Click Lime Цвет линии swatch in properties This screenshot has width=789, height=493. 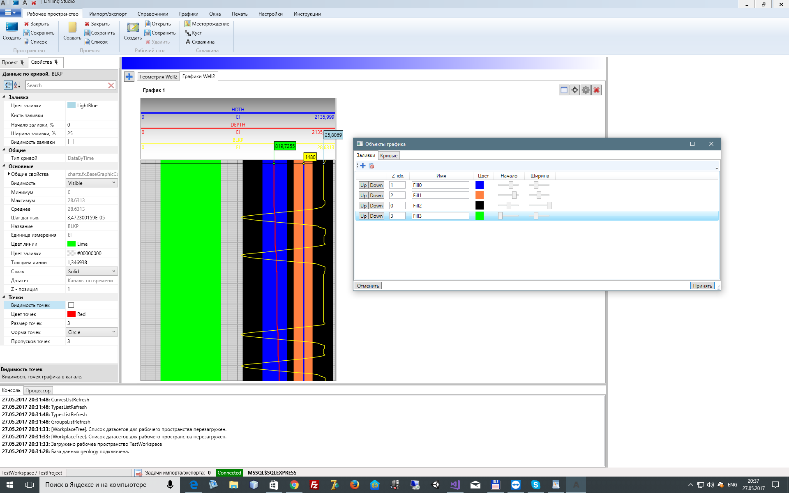click(72, 244)
